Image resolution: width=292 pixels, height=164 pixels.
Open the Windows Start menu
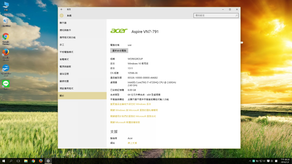tap(4, 161)
